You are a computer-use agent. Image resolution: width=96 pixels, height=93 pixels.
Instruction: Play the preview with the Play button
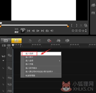(23, 31)
